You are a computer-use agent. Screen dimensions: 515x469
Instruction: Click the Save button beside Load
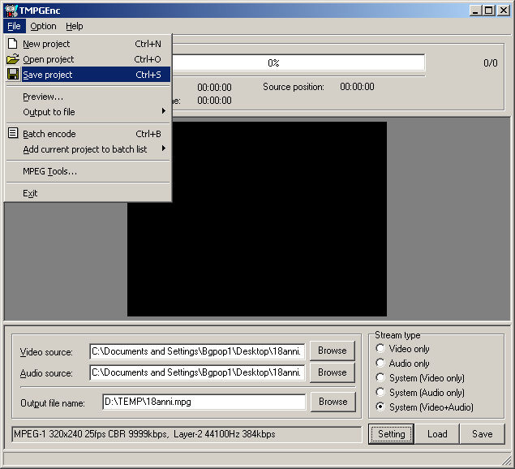[x=483, y=434]
